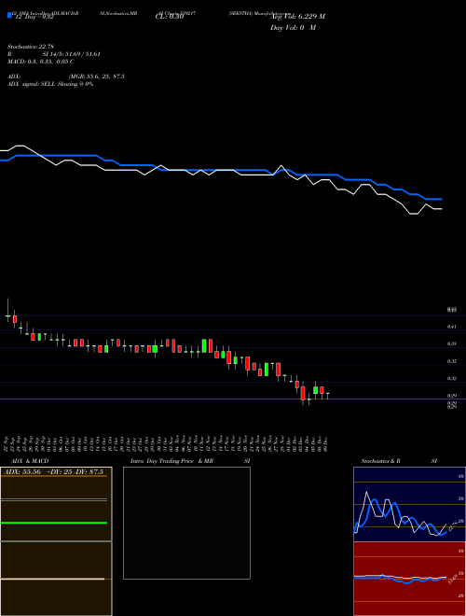Click the 'CL: 0.30' closing price label
This screenshot has width=466, height=616.
(x=170, y=17)
